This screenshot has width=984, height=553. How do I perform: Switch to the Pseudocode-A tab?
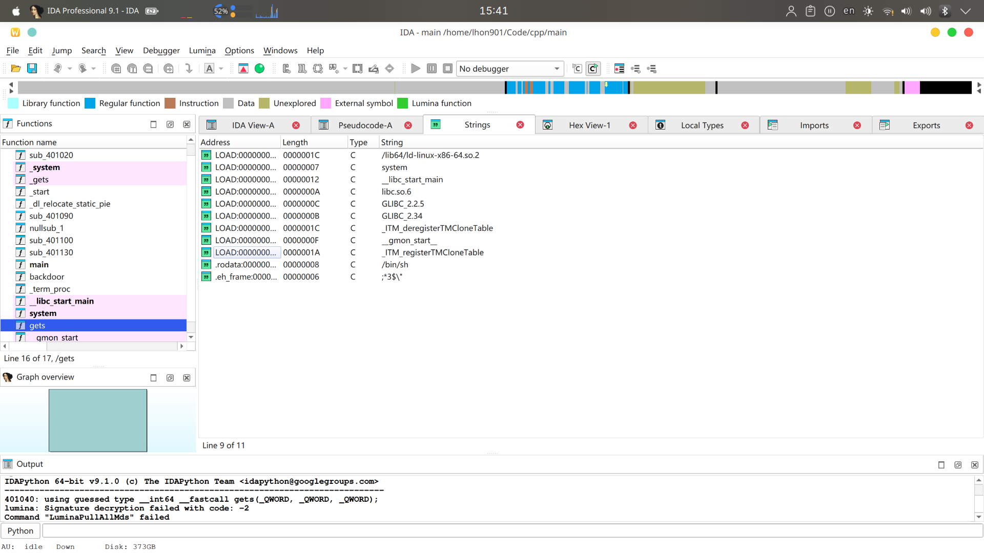pyautogui.click(x=365, y=125)
